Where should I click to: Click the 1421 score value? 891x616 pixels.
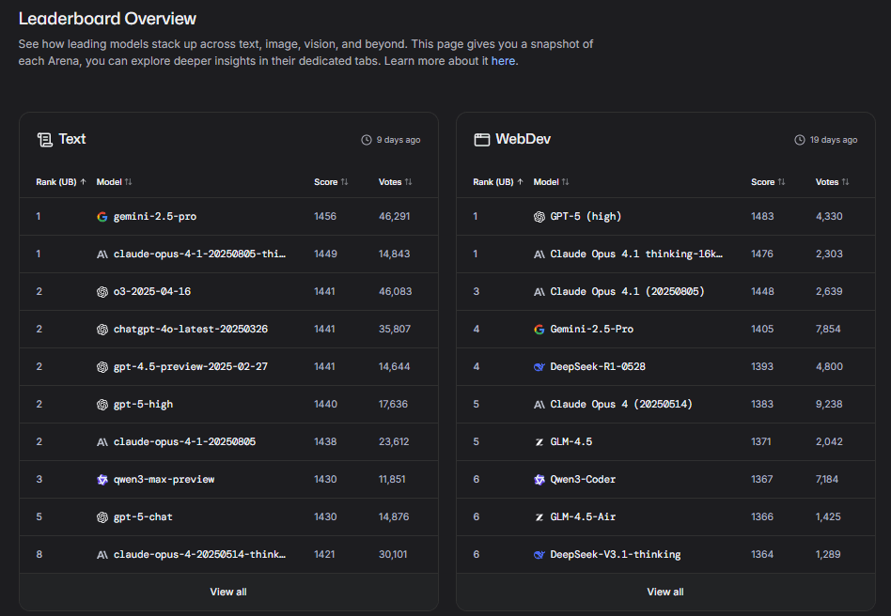(324, 555)
